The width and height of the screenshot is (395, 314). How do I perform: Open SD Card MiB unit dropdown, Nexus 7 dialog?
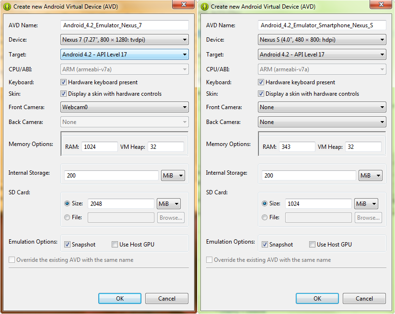point(169,204)
